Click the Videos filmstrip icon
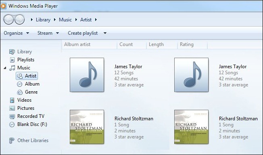Image resolution: width=263 pixels, height=155 pixels. point(12,100)
